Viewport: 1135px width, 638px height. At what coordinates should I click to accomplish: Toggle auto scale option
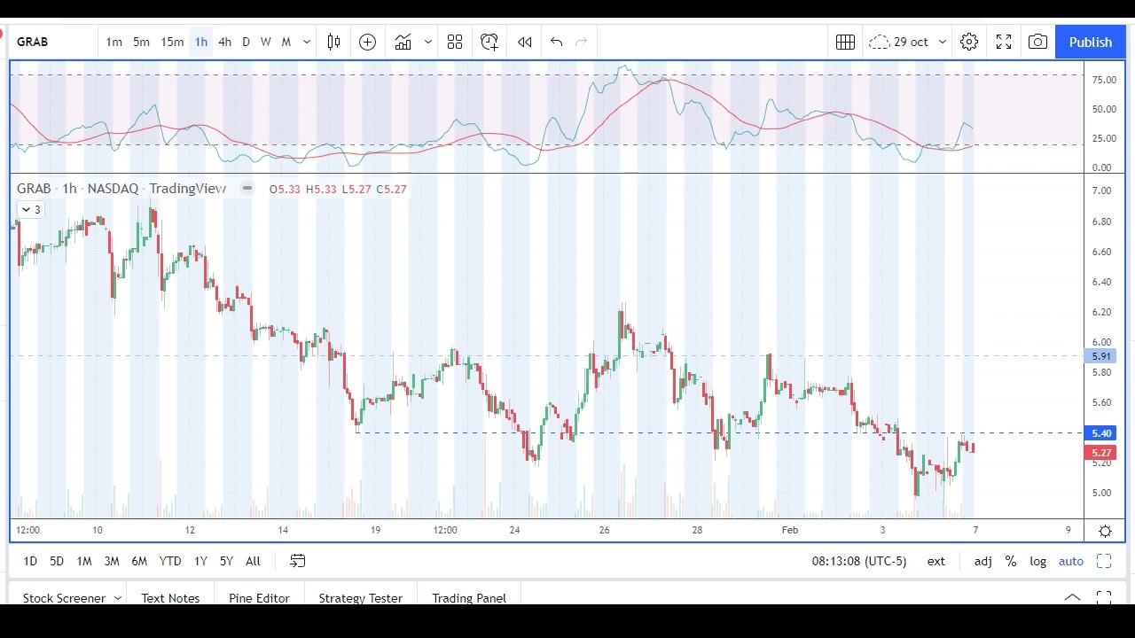point(1071,561)
